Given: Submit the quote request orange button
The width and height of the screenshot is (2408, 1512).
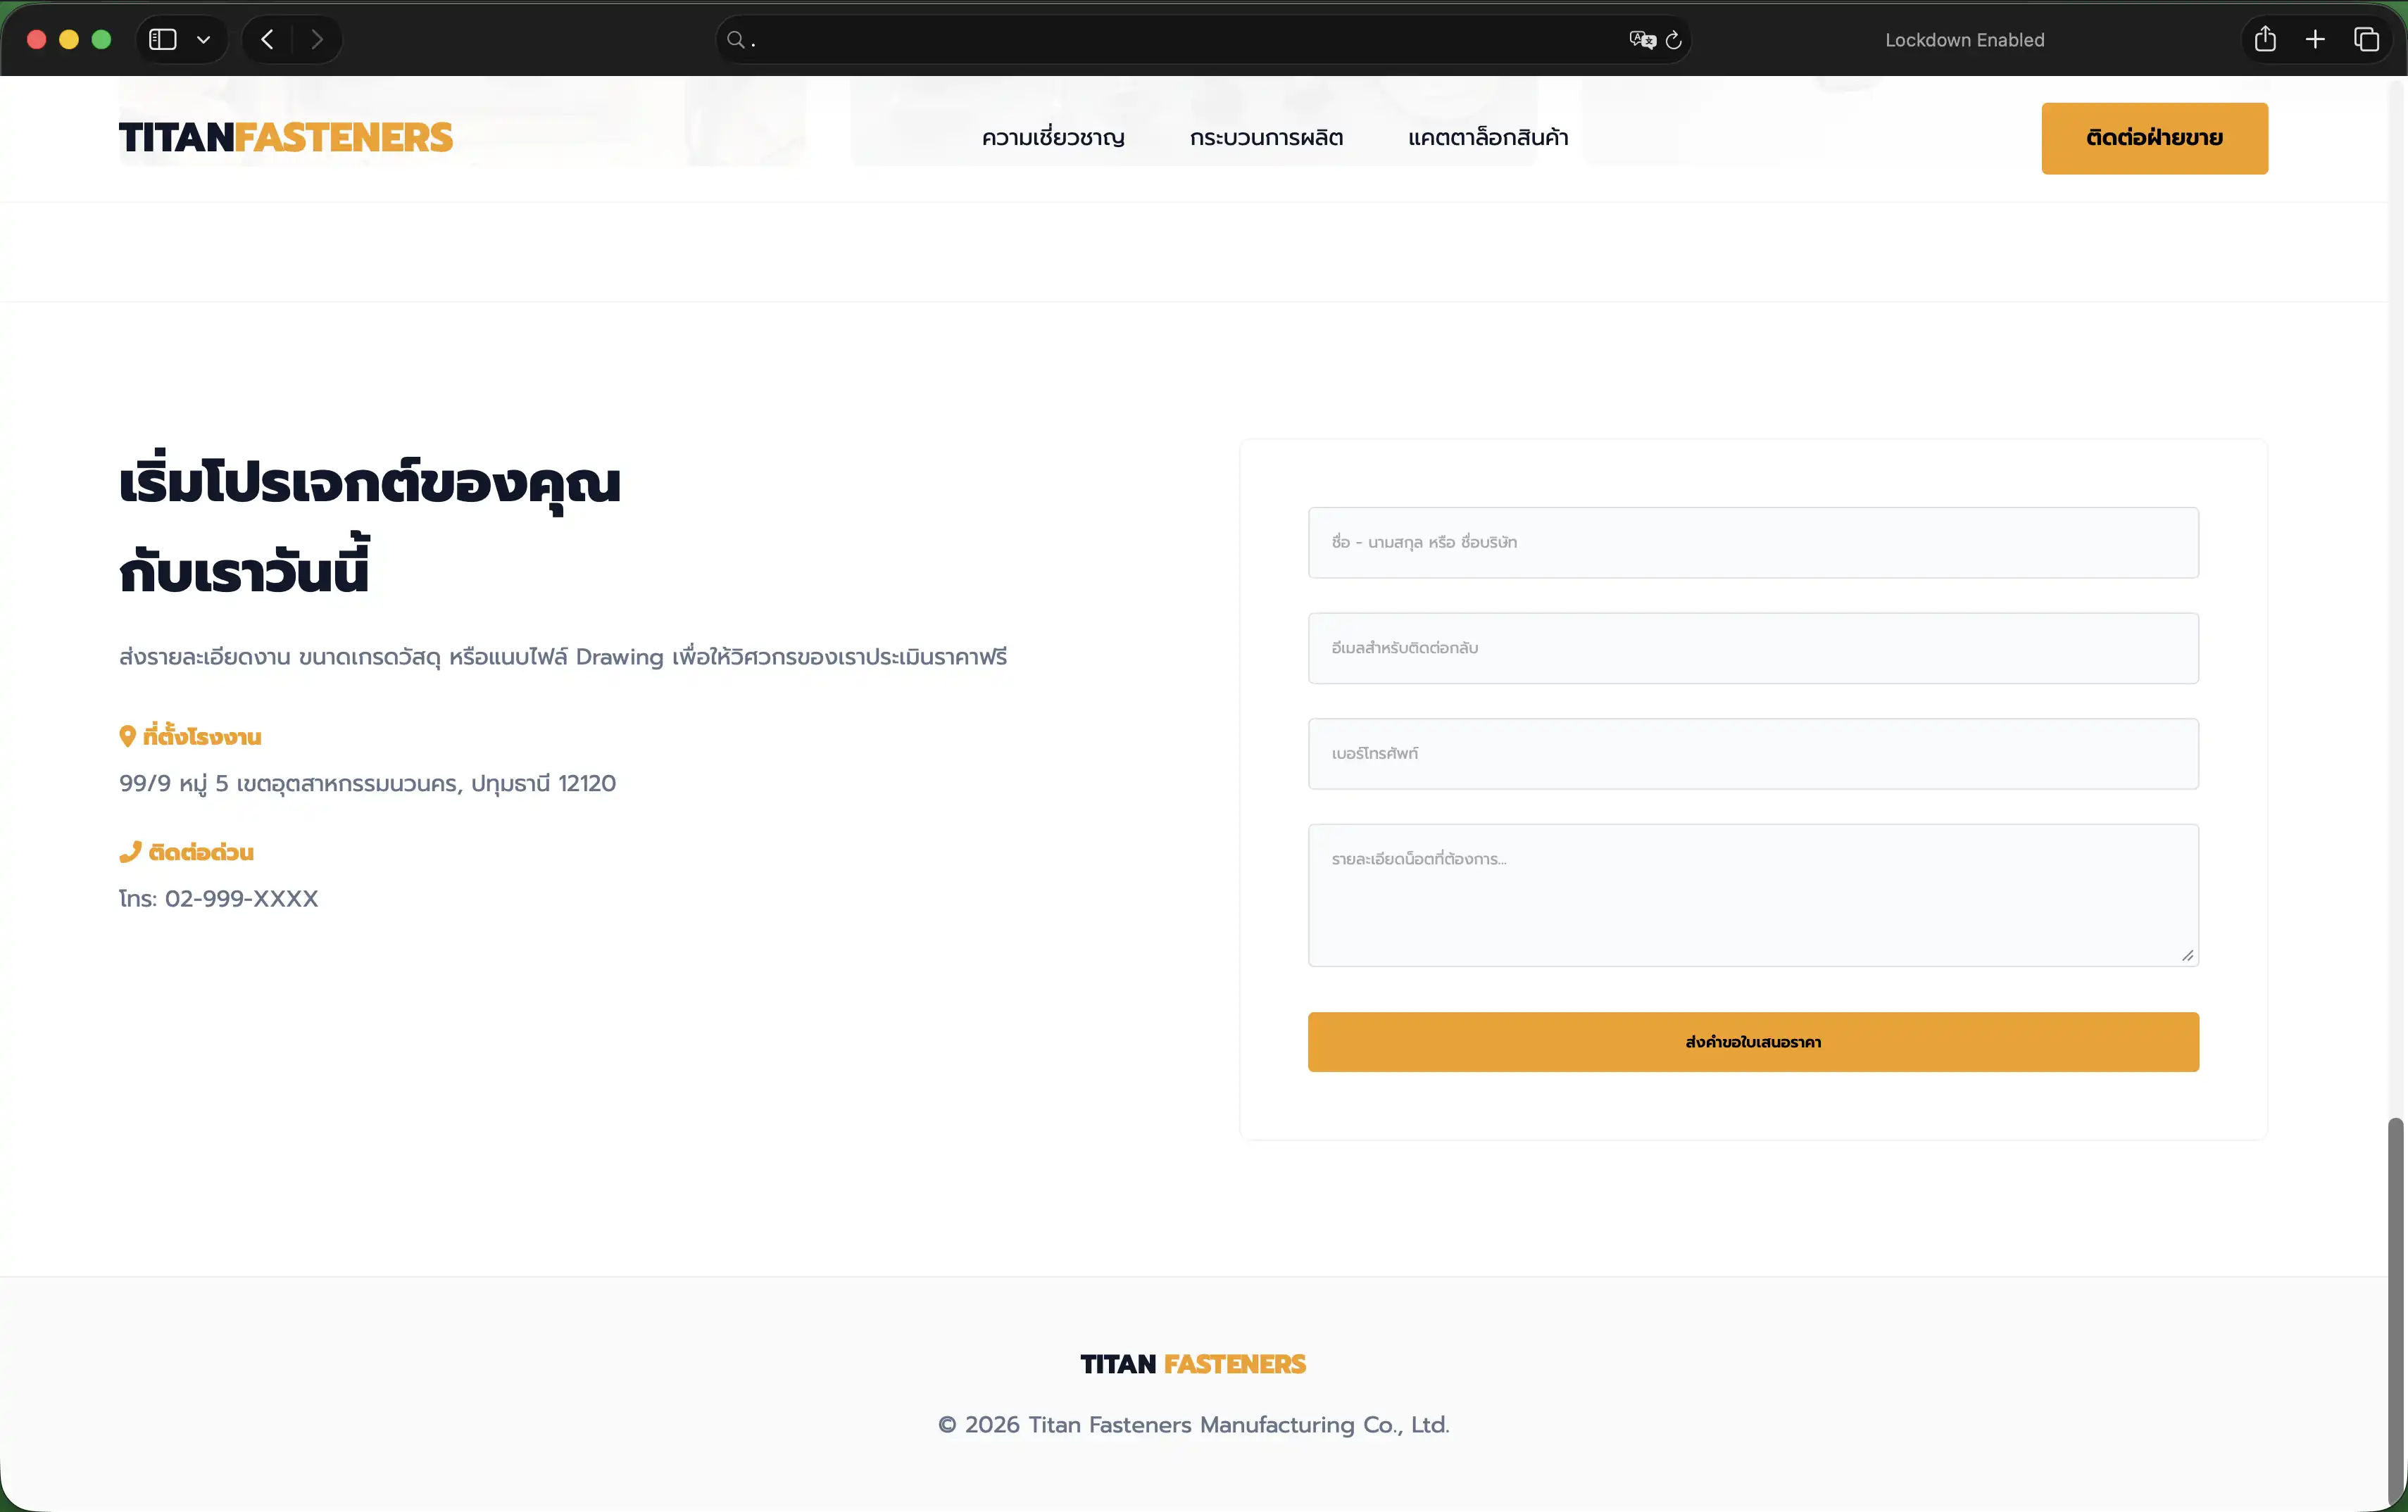Looking at the screenshot, I should click(1752, 1042).
